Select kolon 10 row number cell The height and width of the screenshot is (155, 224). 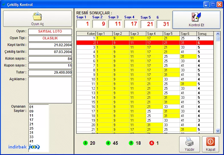point(86,79)
